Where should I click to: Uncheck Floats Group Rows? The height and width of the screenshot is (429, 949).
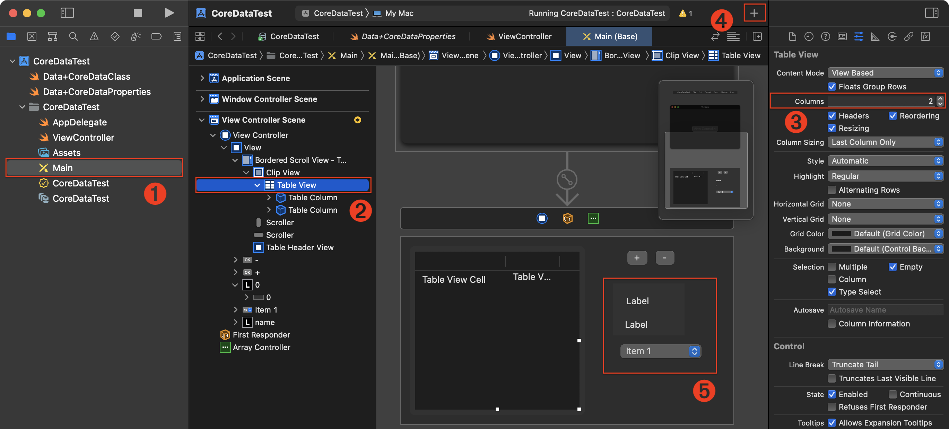point(832,87)
